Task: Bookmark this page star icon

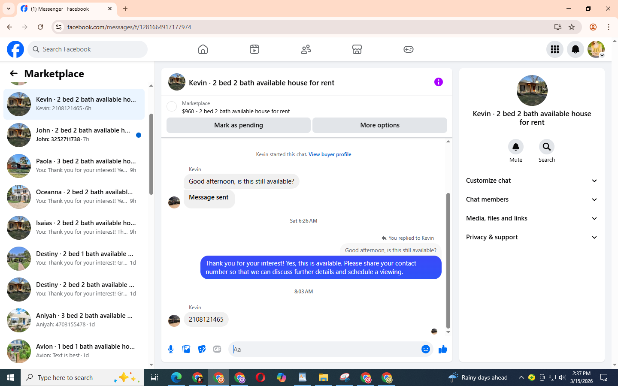Action: (572, 27)
